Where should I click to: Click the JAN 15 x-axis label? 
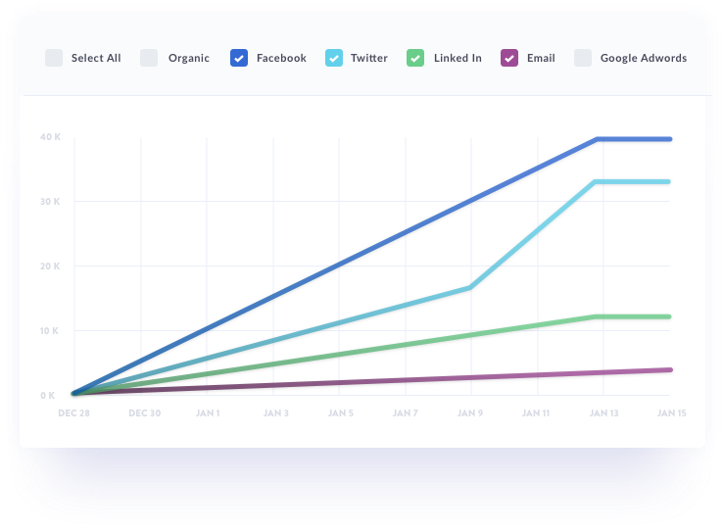click(671, 413)
